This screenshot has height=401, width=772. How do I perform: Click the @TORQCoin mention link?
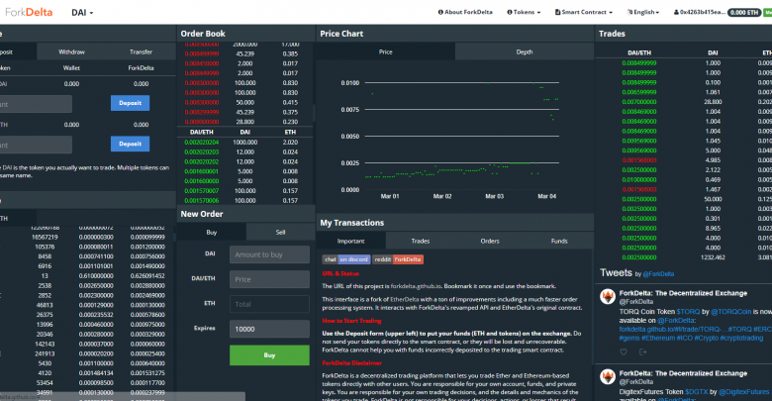coord(731,312)
